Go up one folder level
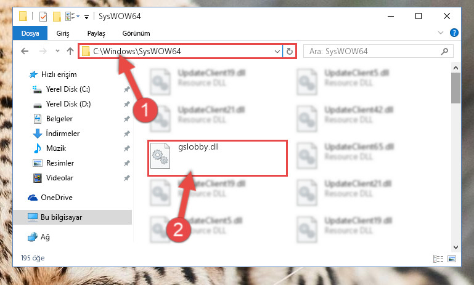Image resolution: width=474 pixels, height=285 pixels. (x=70, y=51)
